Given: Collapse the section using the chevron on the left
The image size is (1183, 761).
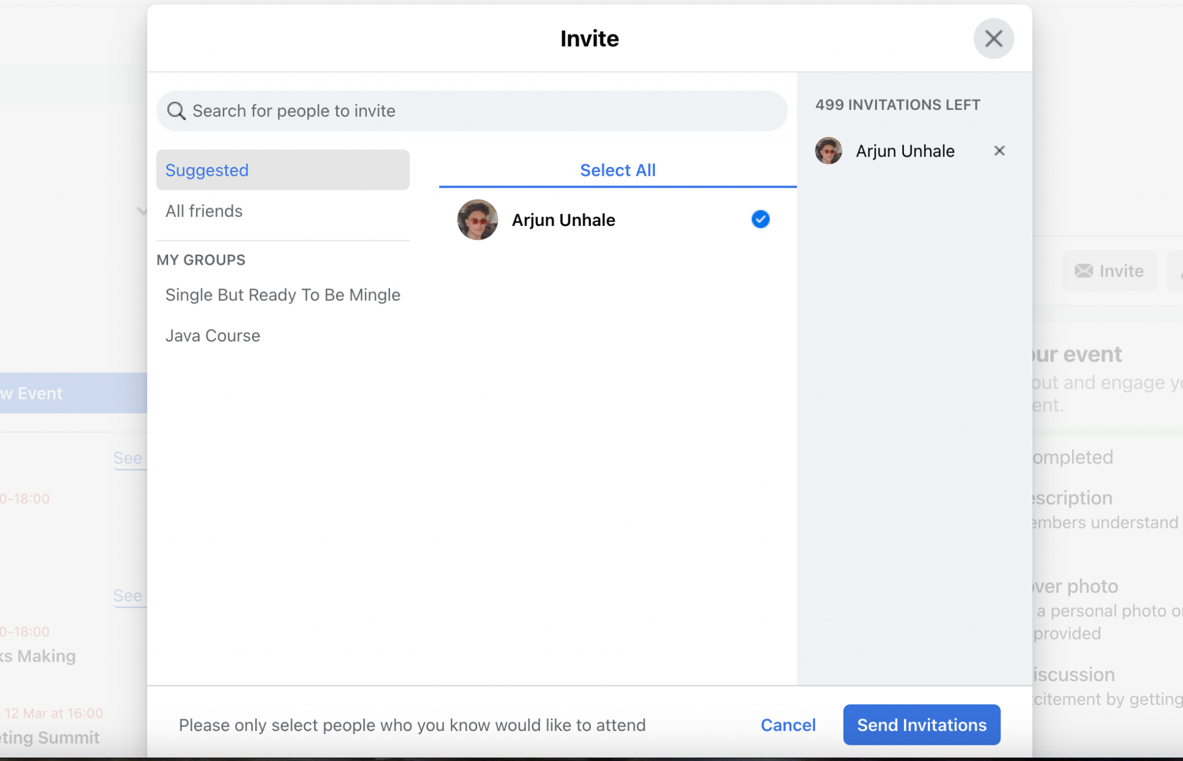Looking at the screenshot, I should tap(142, 211).
